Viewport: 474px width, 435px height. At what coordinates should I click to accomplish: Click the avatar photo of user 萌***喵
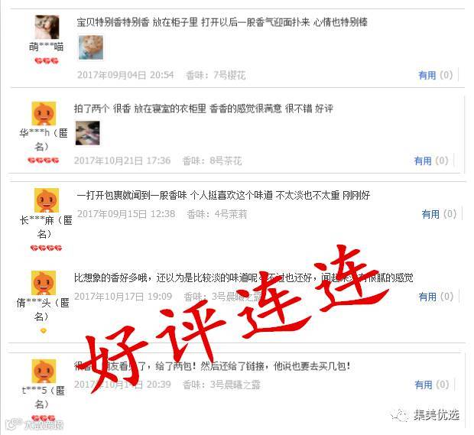coord(47,27)
